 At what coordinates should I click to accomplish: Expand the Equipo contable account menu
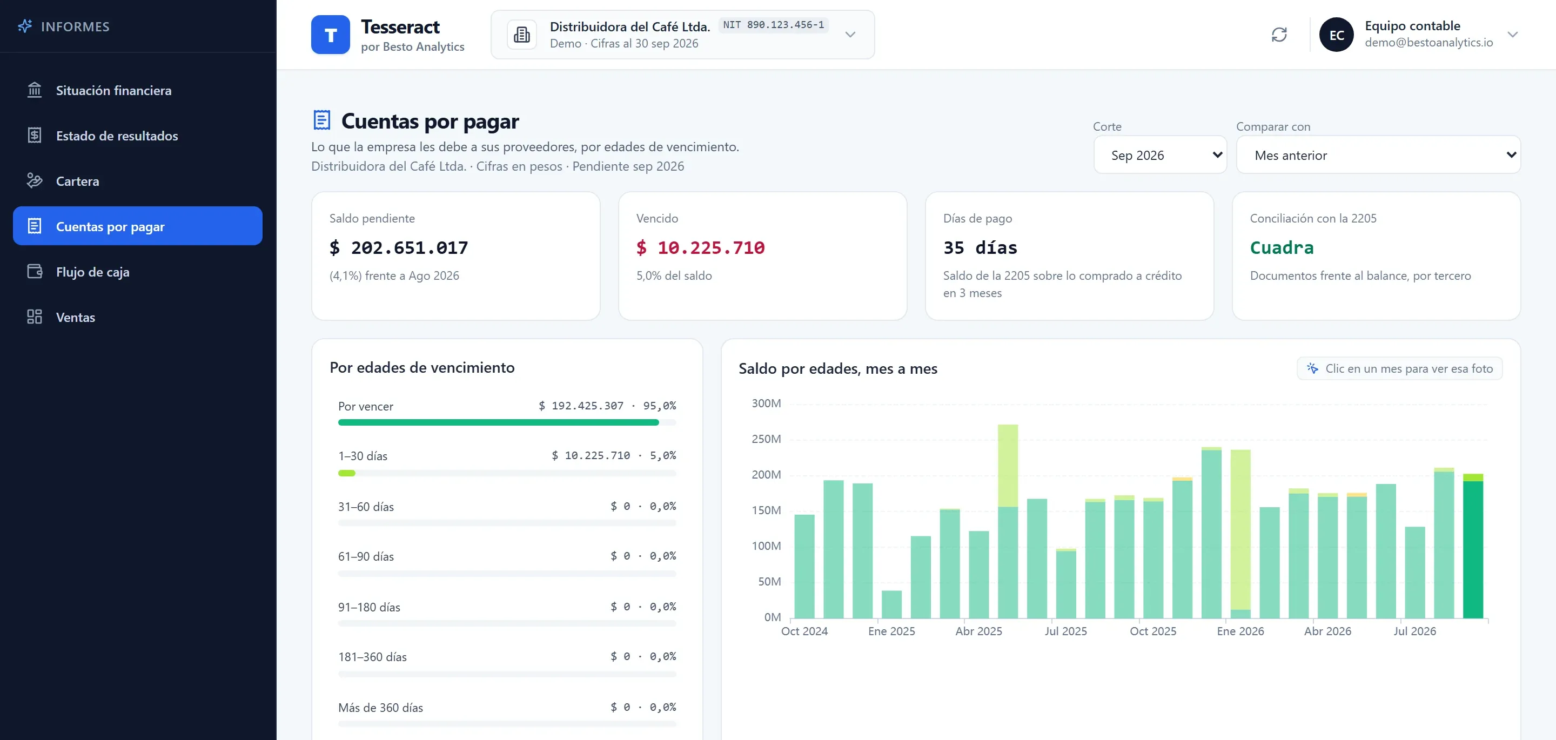click(1513, 35)
